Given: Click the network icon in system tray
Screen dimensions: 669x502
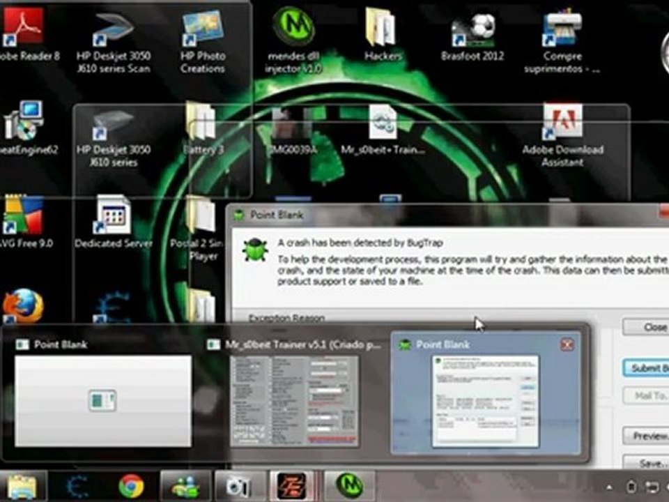Looking at the screenshot, I should pos(652,487).
